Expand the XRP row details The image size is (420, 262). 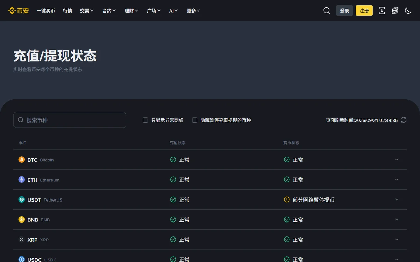(x=397, y=239)
